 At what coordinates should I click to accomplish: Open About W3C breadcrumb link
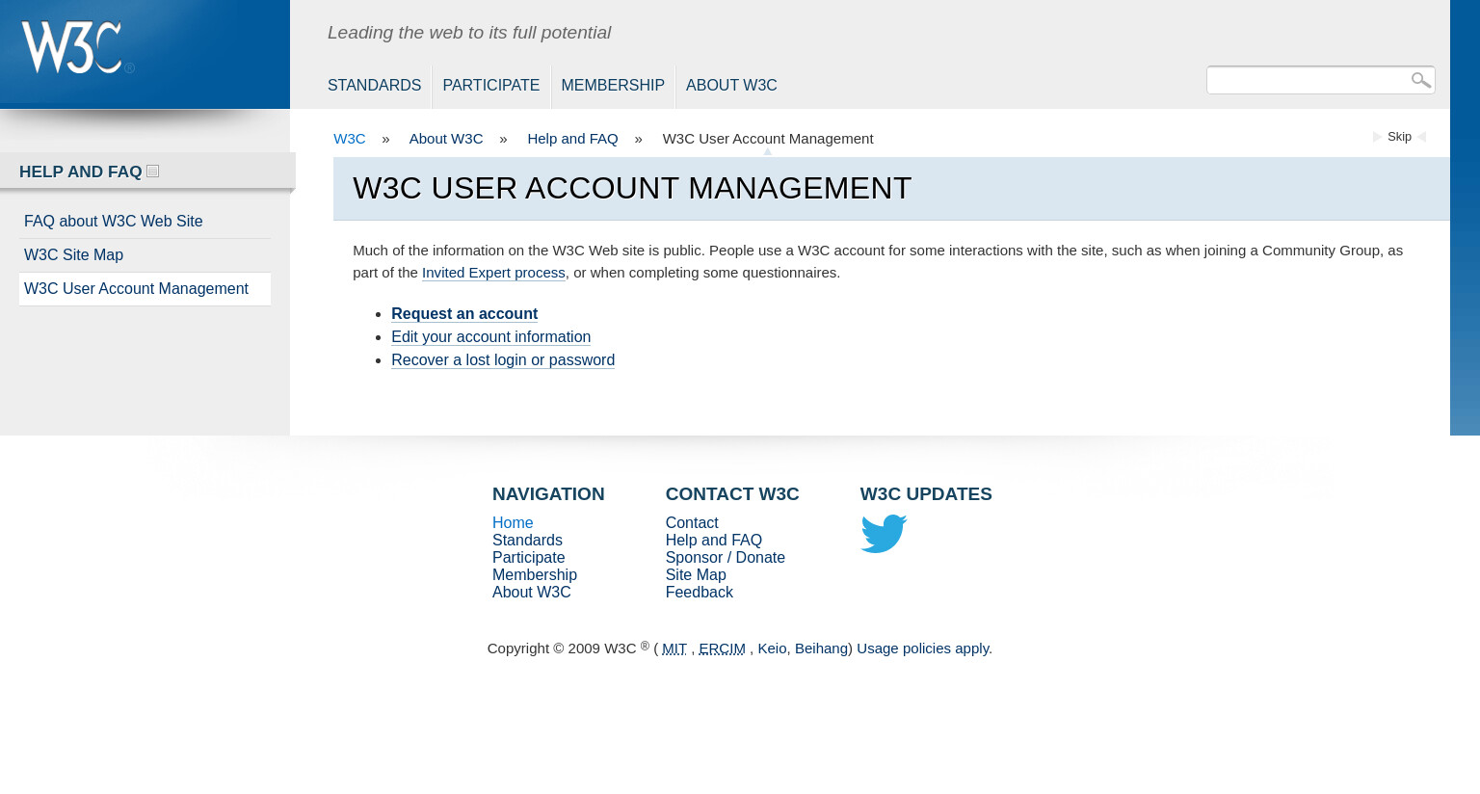point(446,139)
